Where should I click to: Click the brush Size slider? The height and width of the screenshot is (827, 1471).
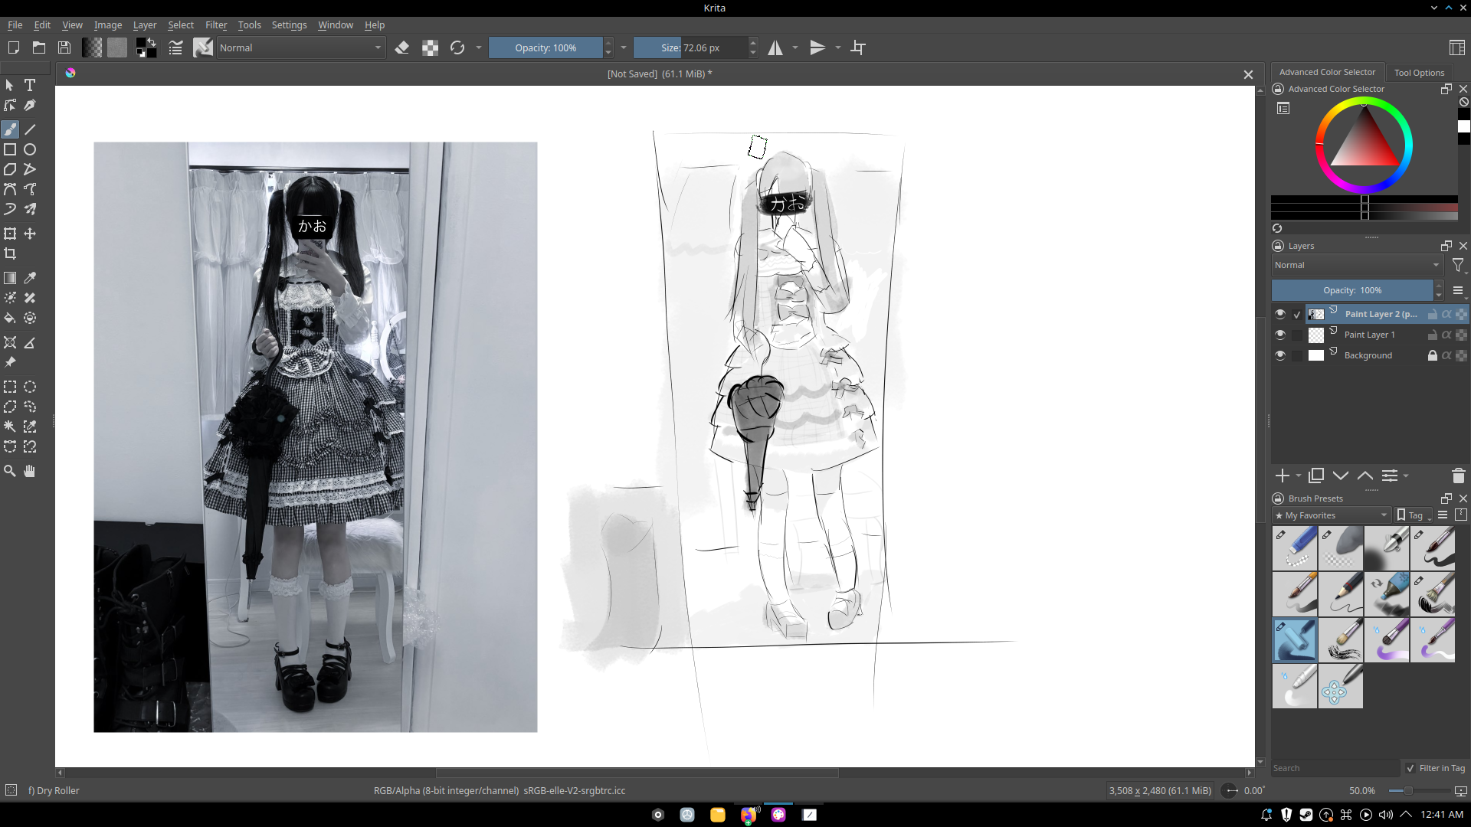pyautogui.click(x=690, y=47)
